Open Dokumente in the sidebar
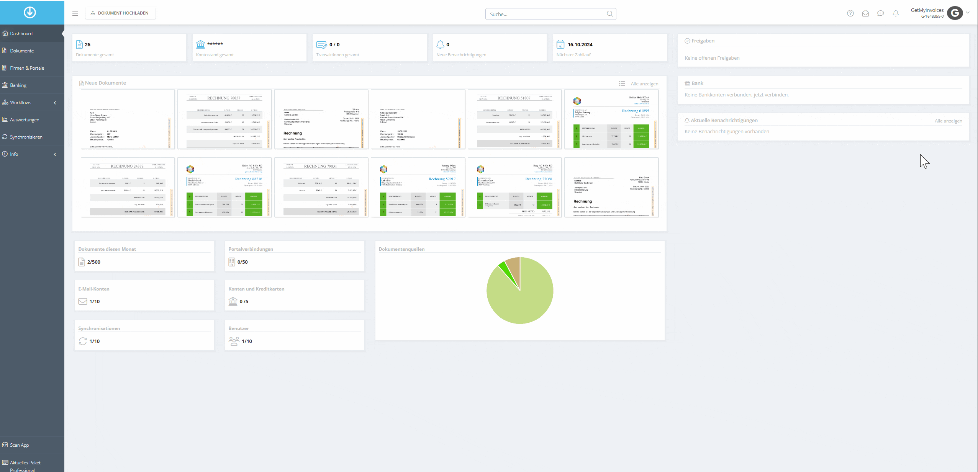The height and width of the screenshot is (472, 978). [32, 51]
